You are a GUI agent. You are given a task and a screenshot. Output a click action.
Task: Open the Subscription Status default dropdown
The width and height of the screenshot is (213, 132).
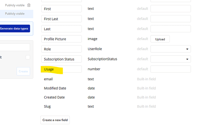click(170, 59)
